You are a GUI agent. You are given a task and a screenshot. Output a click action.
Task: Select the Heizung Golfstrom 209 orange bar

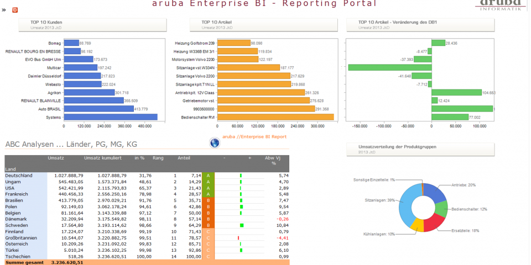click(x=234, y=43)
